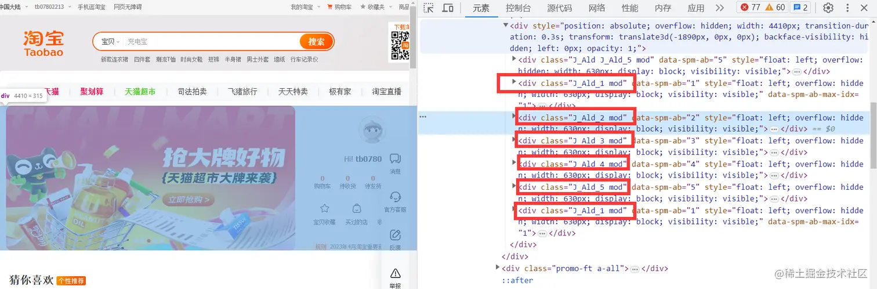Show more DevTools tabs via the double chevron
Image resolution: width=877 pixels, height=289 pixels.
pyautogui.click(x=720, y=8)
